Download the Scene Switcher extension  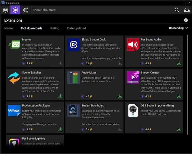tap(60, 96)
